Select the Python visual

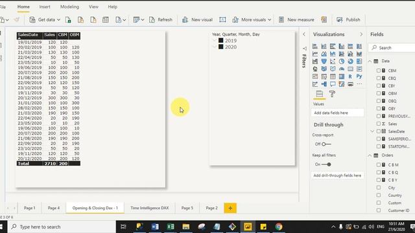click(x=359, y=76)
